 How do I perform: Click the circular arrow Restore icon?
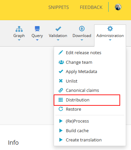click(61, 109)
